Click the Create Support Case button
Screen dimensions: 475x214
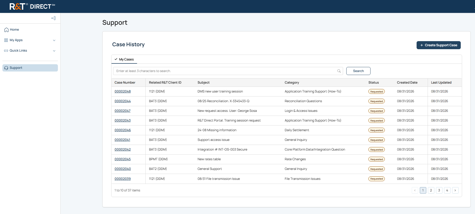tap(438, 45)
